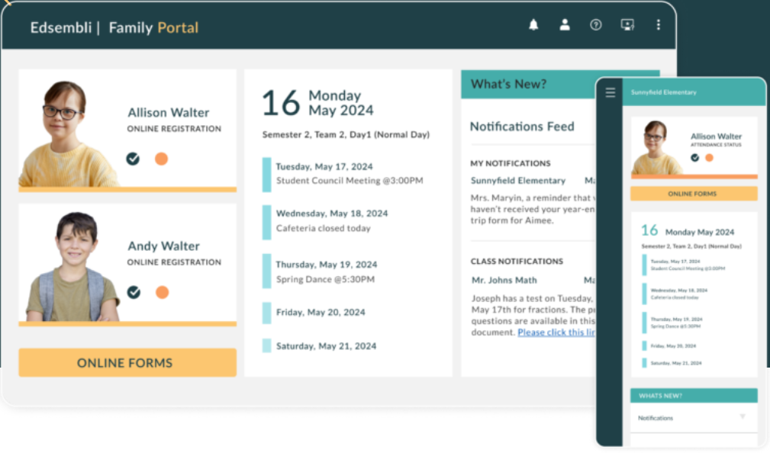The height and width of the screenshot is (453, 770).
Task: Click the Allison Walter name in the mobile card
Action: click(716, 137)
